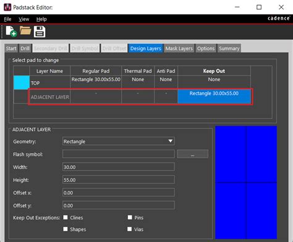
Task: Select the ADJACENT LAYER Thermal Pad cell
Action: point(138,97)
